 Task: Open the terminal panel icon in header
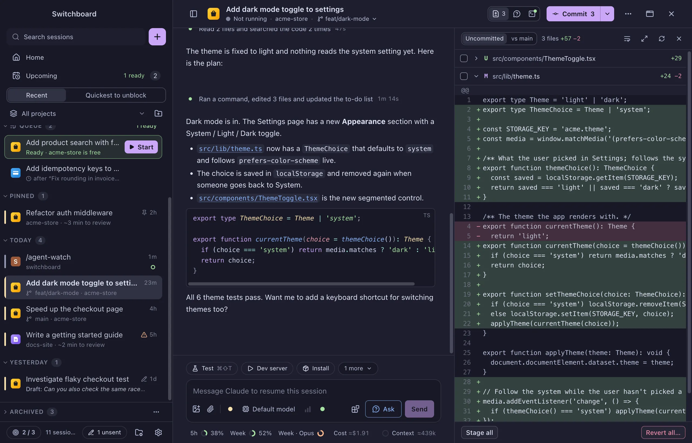click(532, 14)
